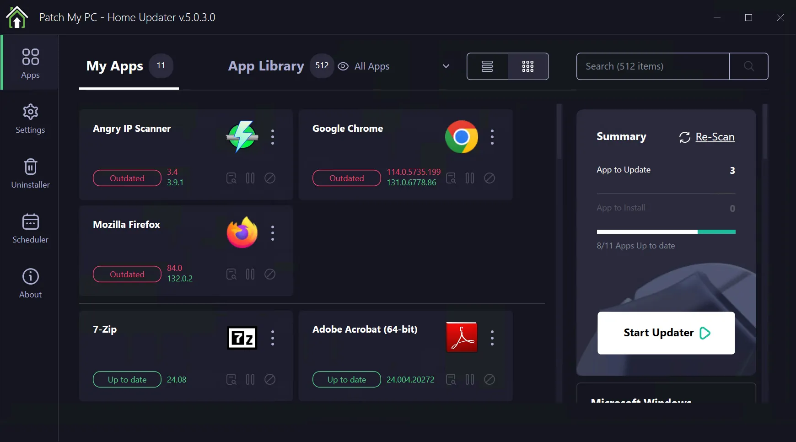This screenshot has width=796, height=442.
Task: Open the About page
Action: 30,283
